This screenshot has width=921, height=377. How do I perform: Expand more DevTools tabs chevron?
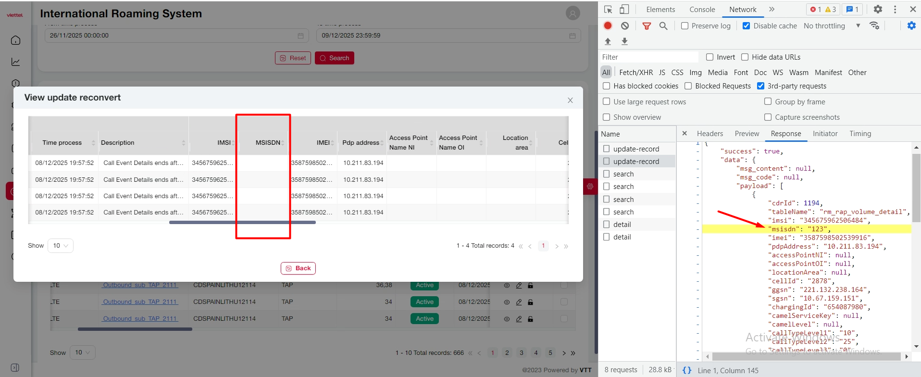(772, 10)
